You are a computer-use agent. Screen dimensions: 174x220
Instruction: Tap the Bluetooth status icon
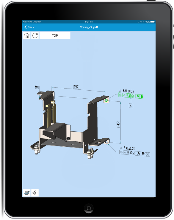click(x=144, y=22)
